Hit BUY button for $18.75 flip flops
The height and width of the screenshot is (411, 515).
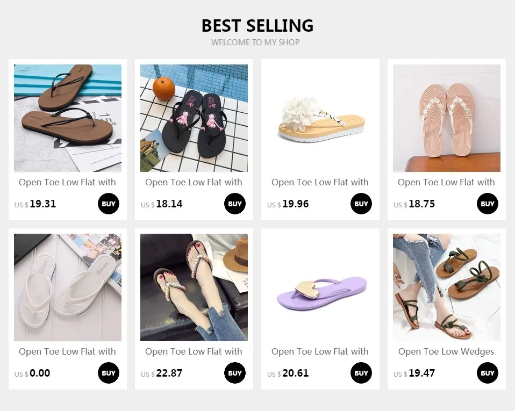click(488, 204)
